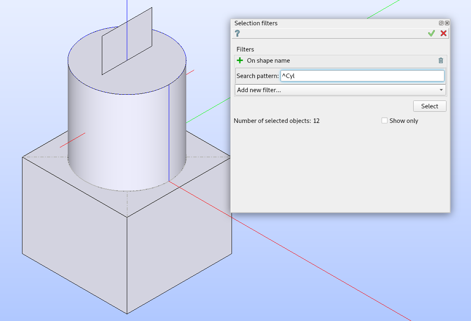
Task: Delete the On shape name filter with trash icon
Action: [441, 61]
